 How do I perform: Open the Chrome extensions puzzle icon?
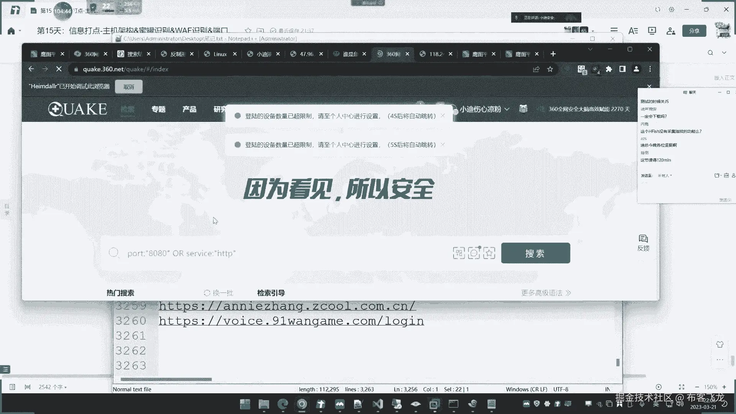(609, 69)
